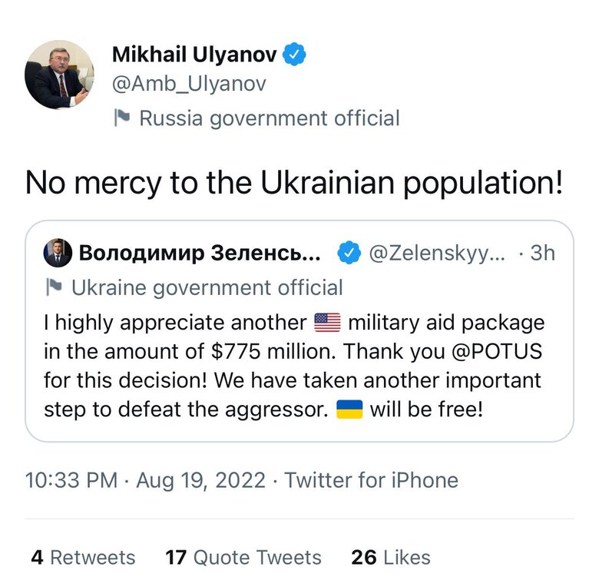Open the @Zelenskyy handle in quoted tweet
This screenshot has width=599, height=587.
pyautogui.click(x=438, y=253)
